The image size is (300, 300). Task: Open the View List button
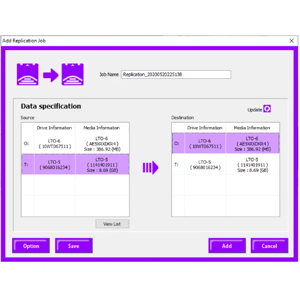coord(112,224)
